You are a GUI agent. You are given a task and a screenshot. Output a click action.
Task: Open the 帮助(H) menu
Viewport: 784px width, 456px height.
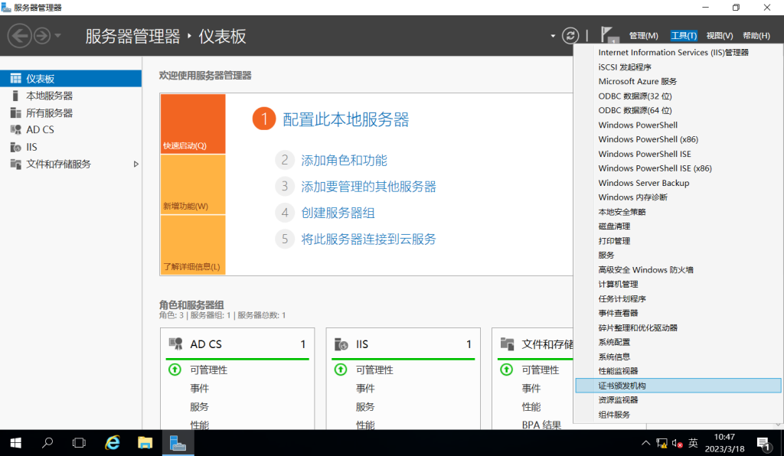click(x=756, y=35)
